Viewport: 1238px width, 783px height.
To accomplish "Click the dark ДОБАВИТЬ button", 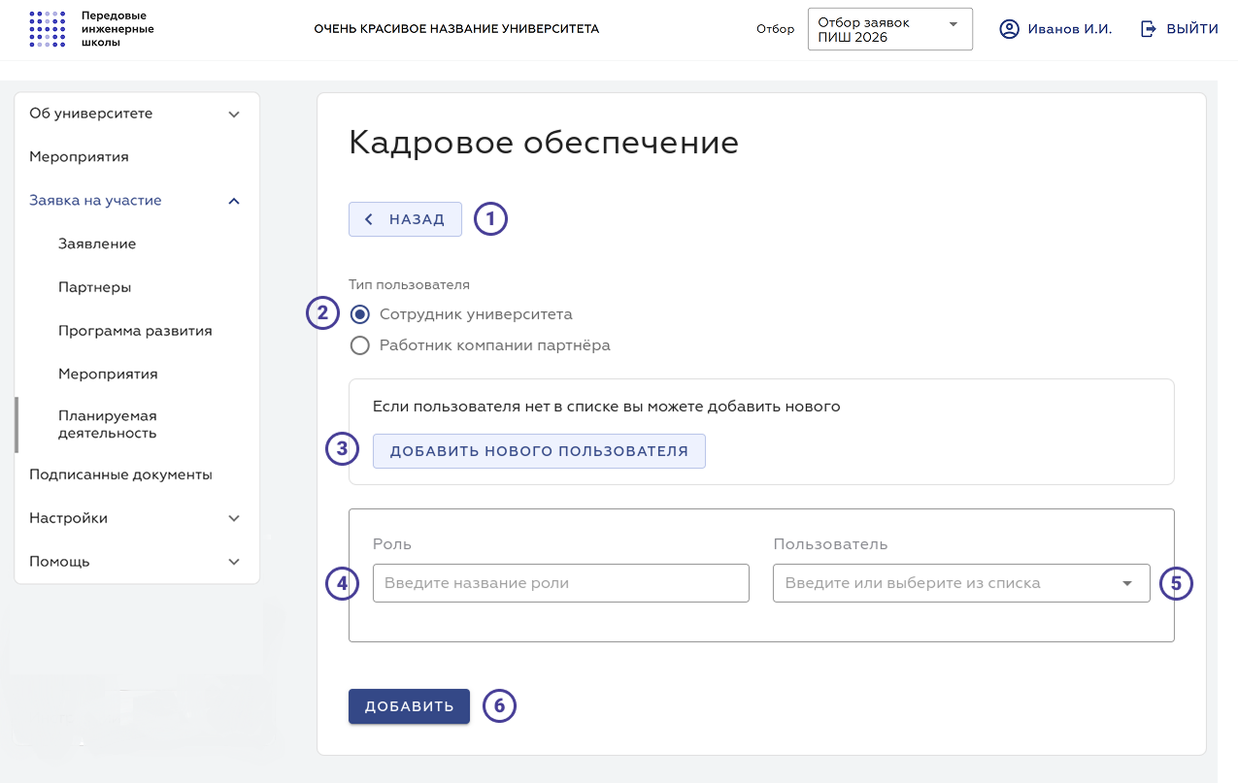I will click(409, 706).
